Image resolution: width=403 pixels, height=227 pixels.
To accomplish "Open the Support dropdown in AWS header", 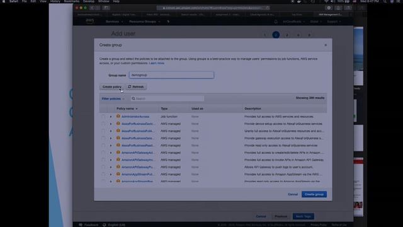I will click(334, 21).
